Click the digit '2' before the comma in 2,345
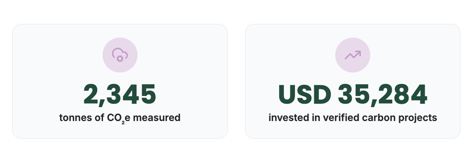This screenshot has height=161, width=472. [92, 94]
